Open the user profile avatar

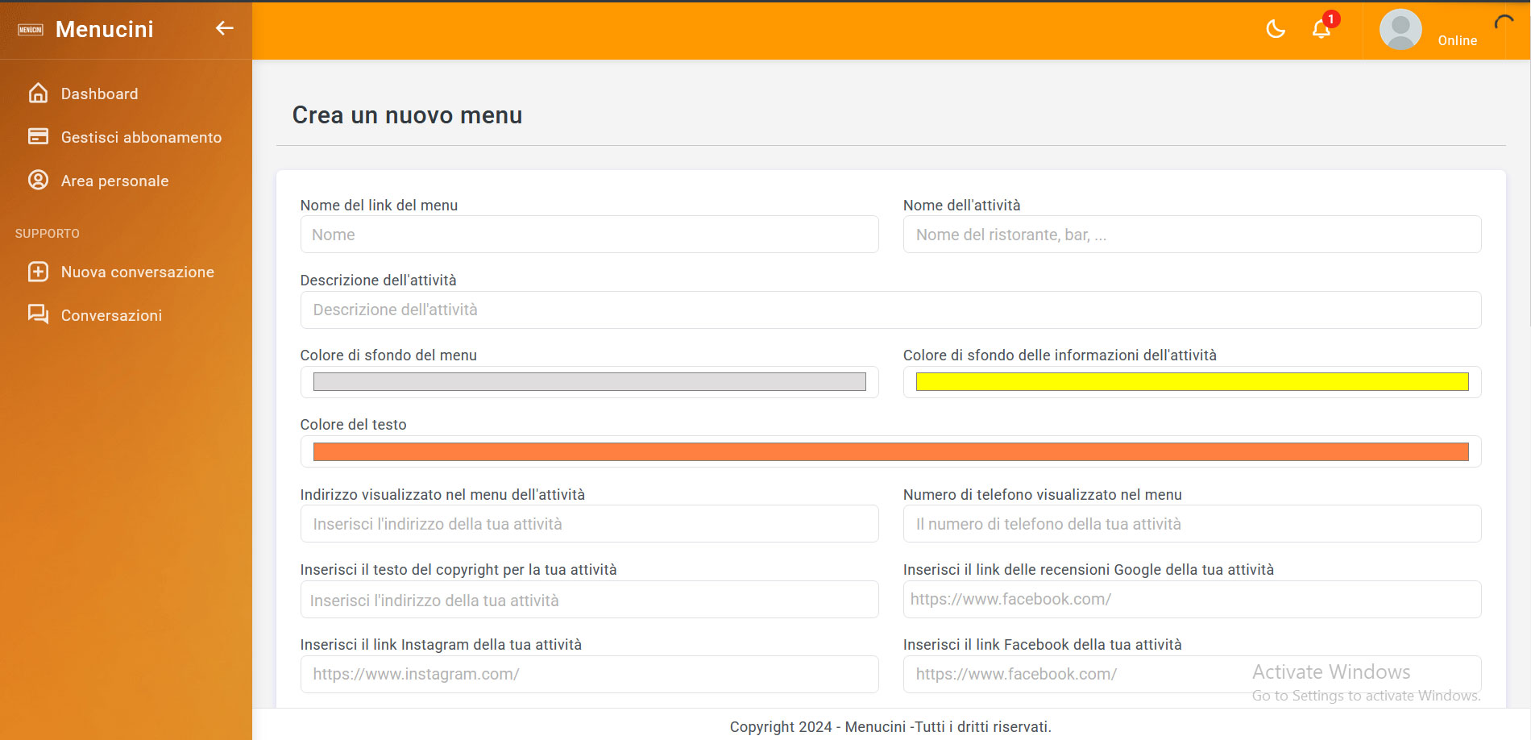[1400, 30]
